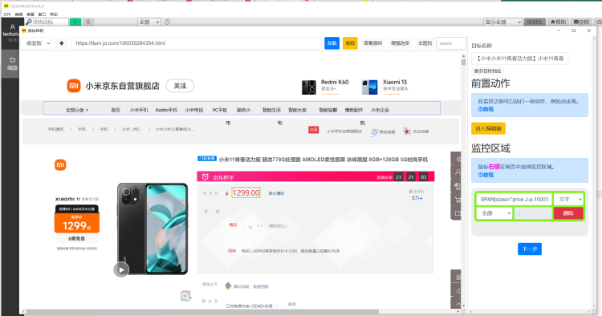This screenshot has height=316, width=602.
Task: Click the URL address field
Action: [x=197, y=43]
